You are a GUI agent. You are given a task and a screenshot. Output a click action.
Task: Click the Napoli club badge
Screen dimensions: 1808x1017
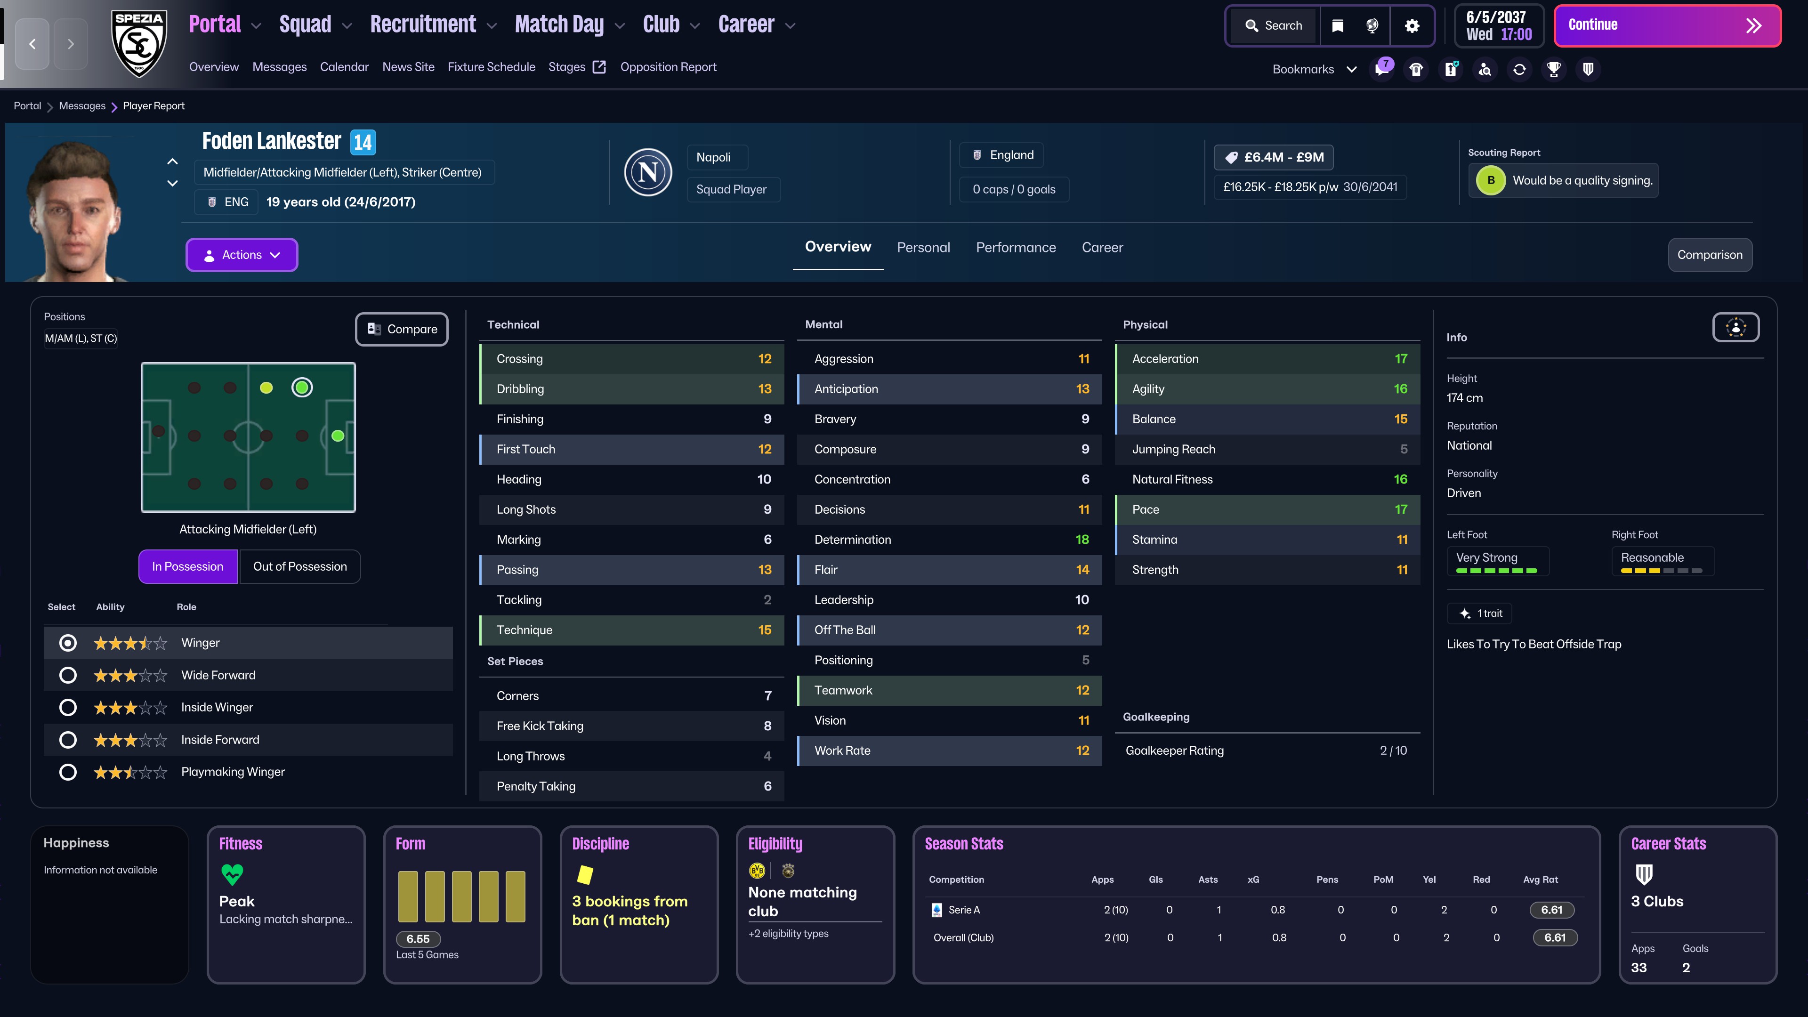click(648, 173)
